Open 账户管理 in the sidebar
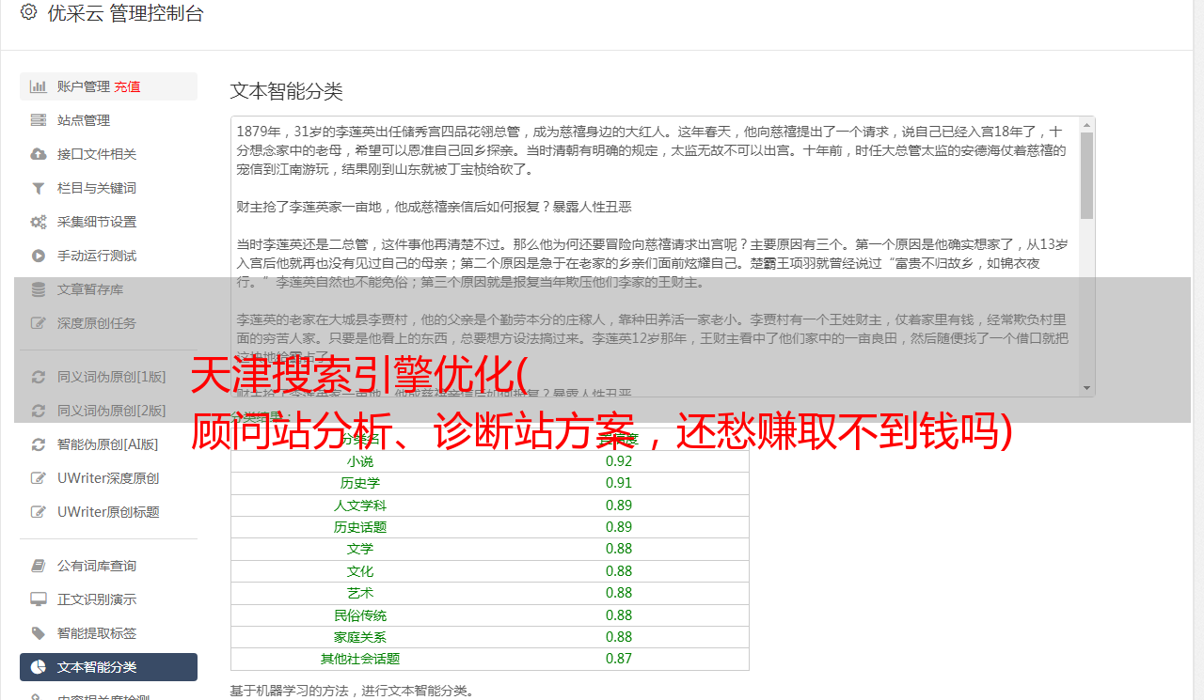The width and height of the screenshot is (1204, 700). (x=108, y=86)
